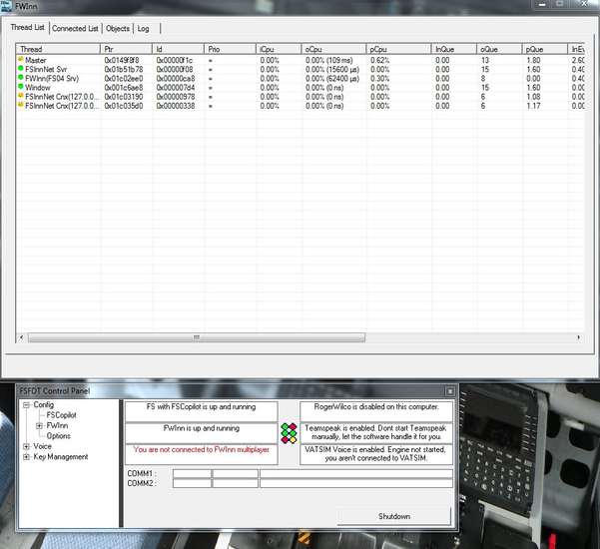Click Id value 0x000007d4
Image resolution: width=600 pixels, height=549 pixels.
[x=176, y=88]
